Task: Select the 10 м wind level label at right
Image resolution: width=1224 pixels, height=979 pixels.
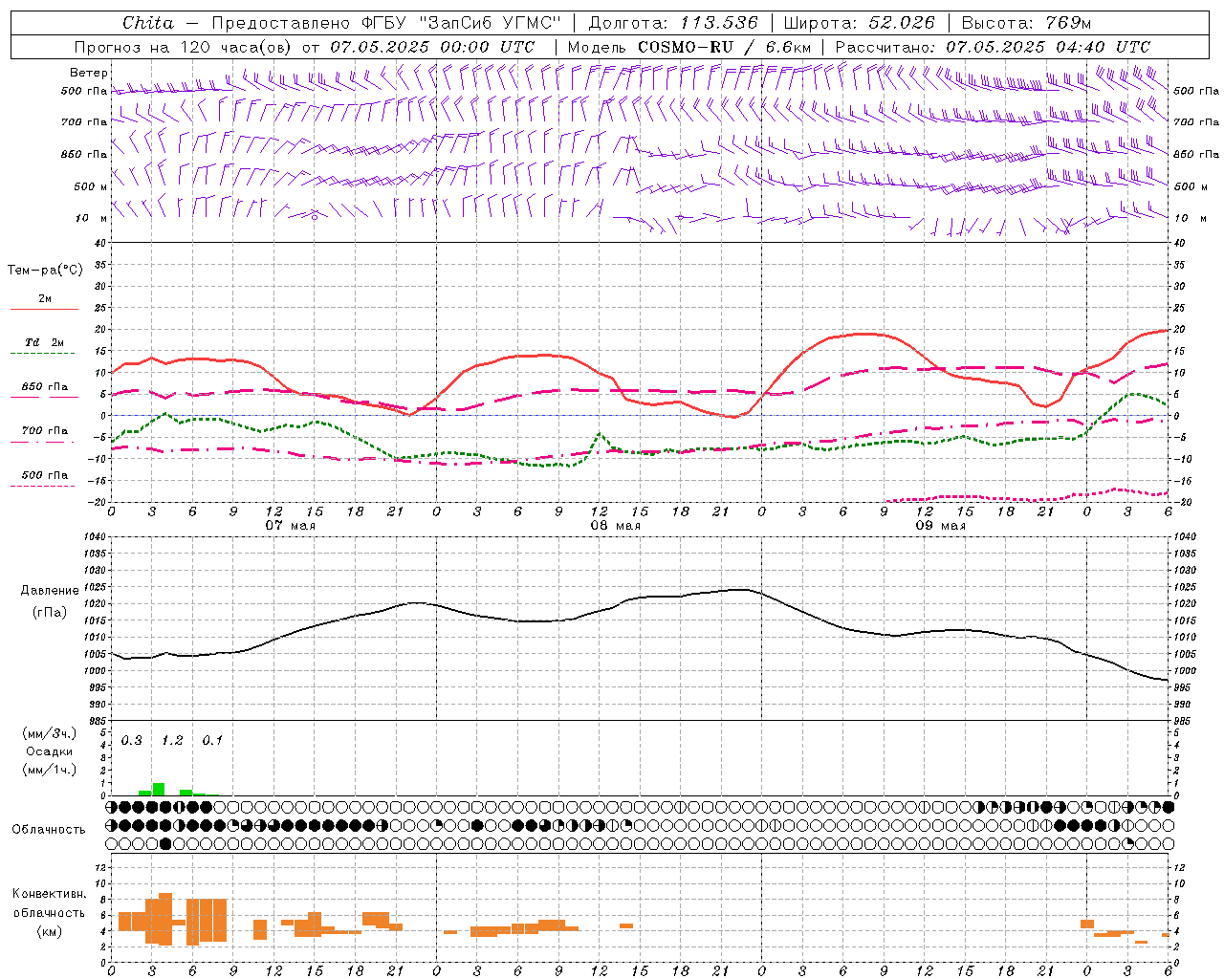Action: 1191,218
